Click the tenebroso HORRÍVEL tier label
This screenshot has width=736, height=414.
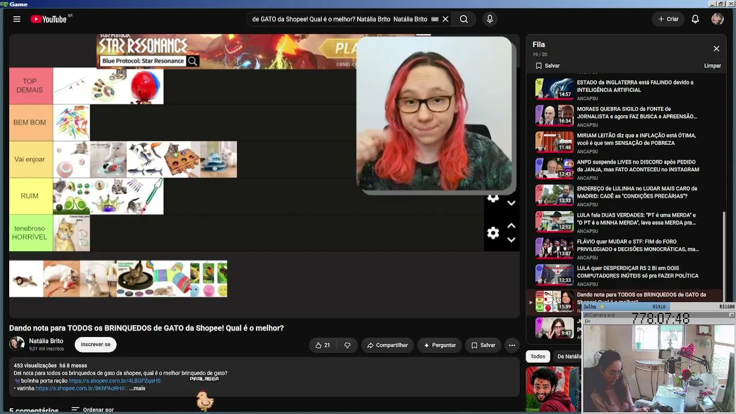point(30,233)
